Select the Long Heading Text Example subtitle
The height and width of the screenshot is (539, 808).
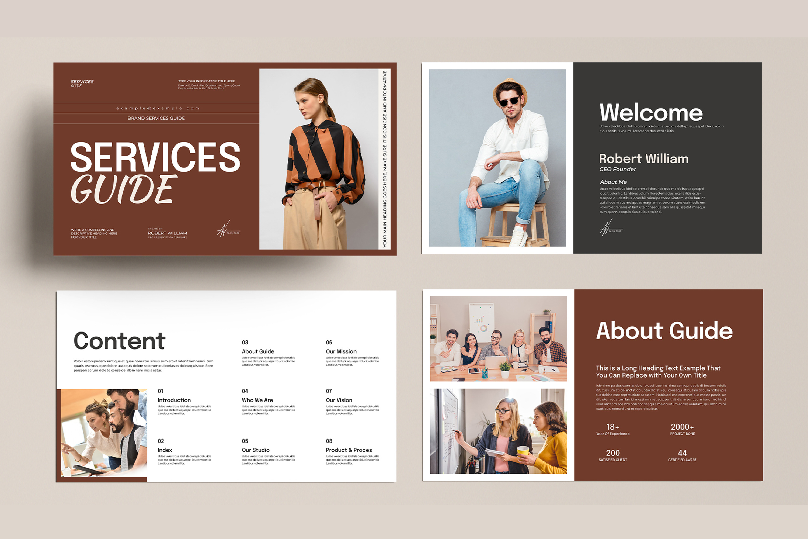click(x=658, y=372)
